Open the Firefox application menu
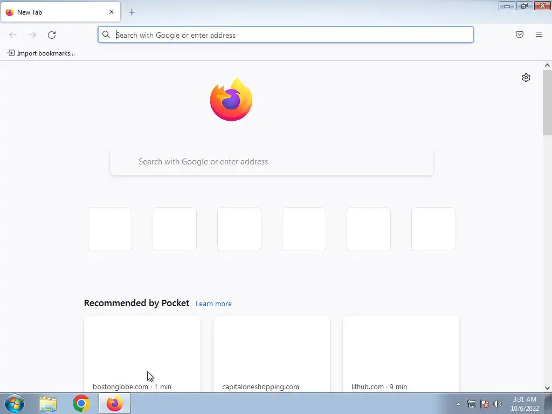Screen dimensions: 552x414 (539, 34)
